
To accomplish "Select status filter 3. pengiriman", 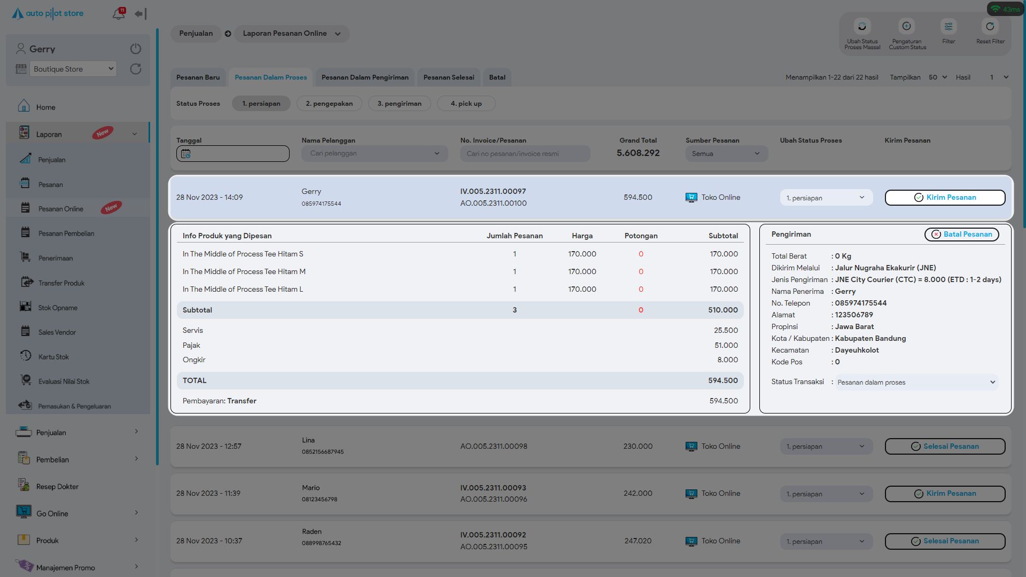I will (399, 104).
